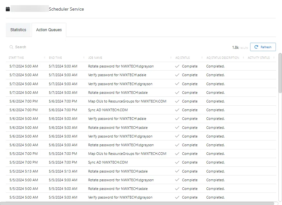Image resolution: width=282 pixels, height=205 pixels.
Task: Switch to the Statistics tab
Action: tap(18, 30)
